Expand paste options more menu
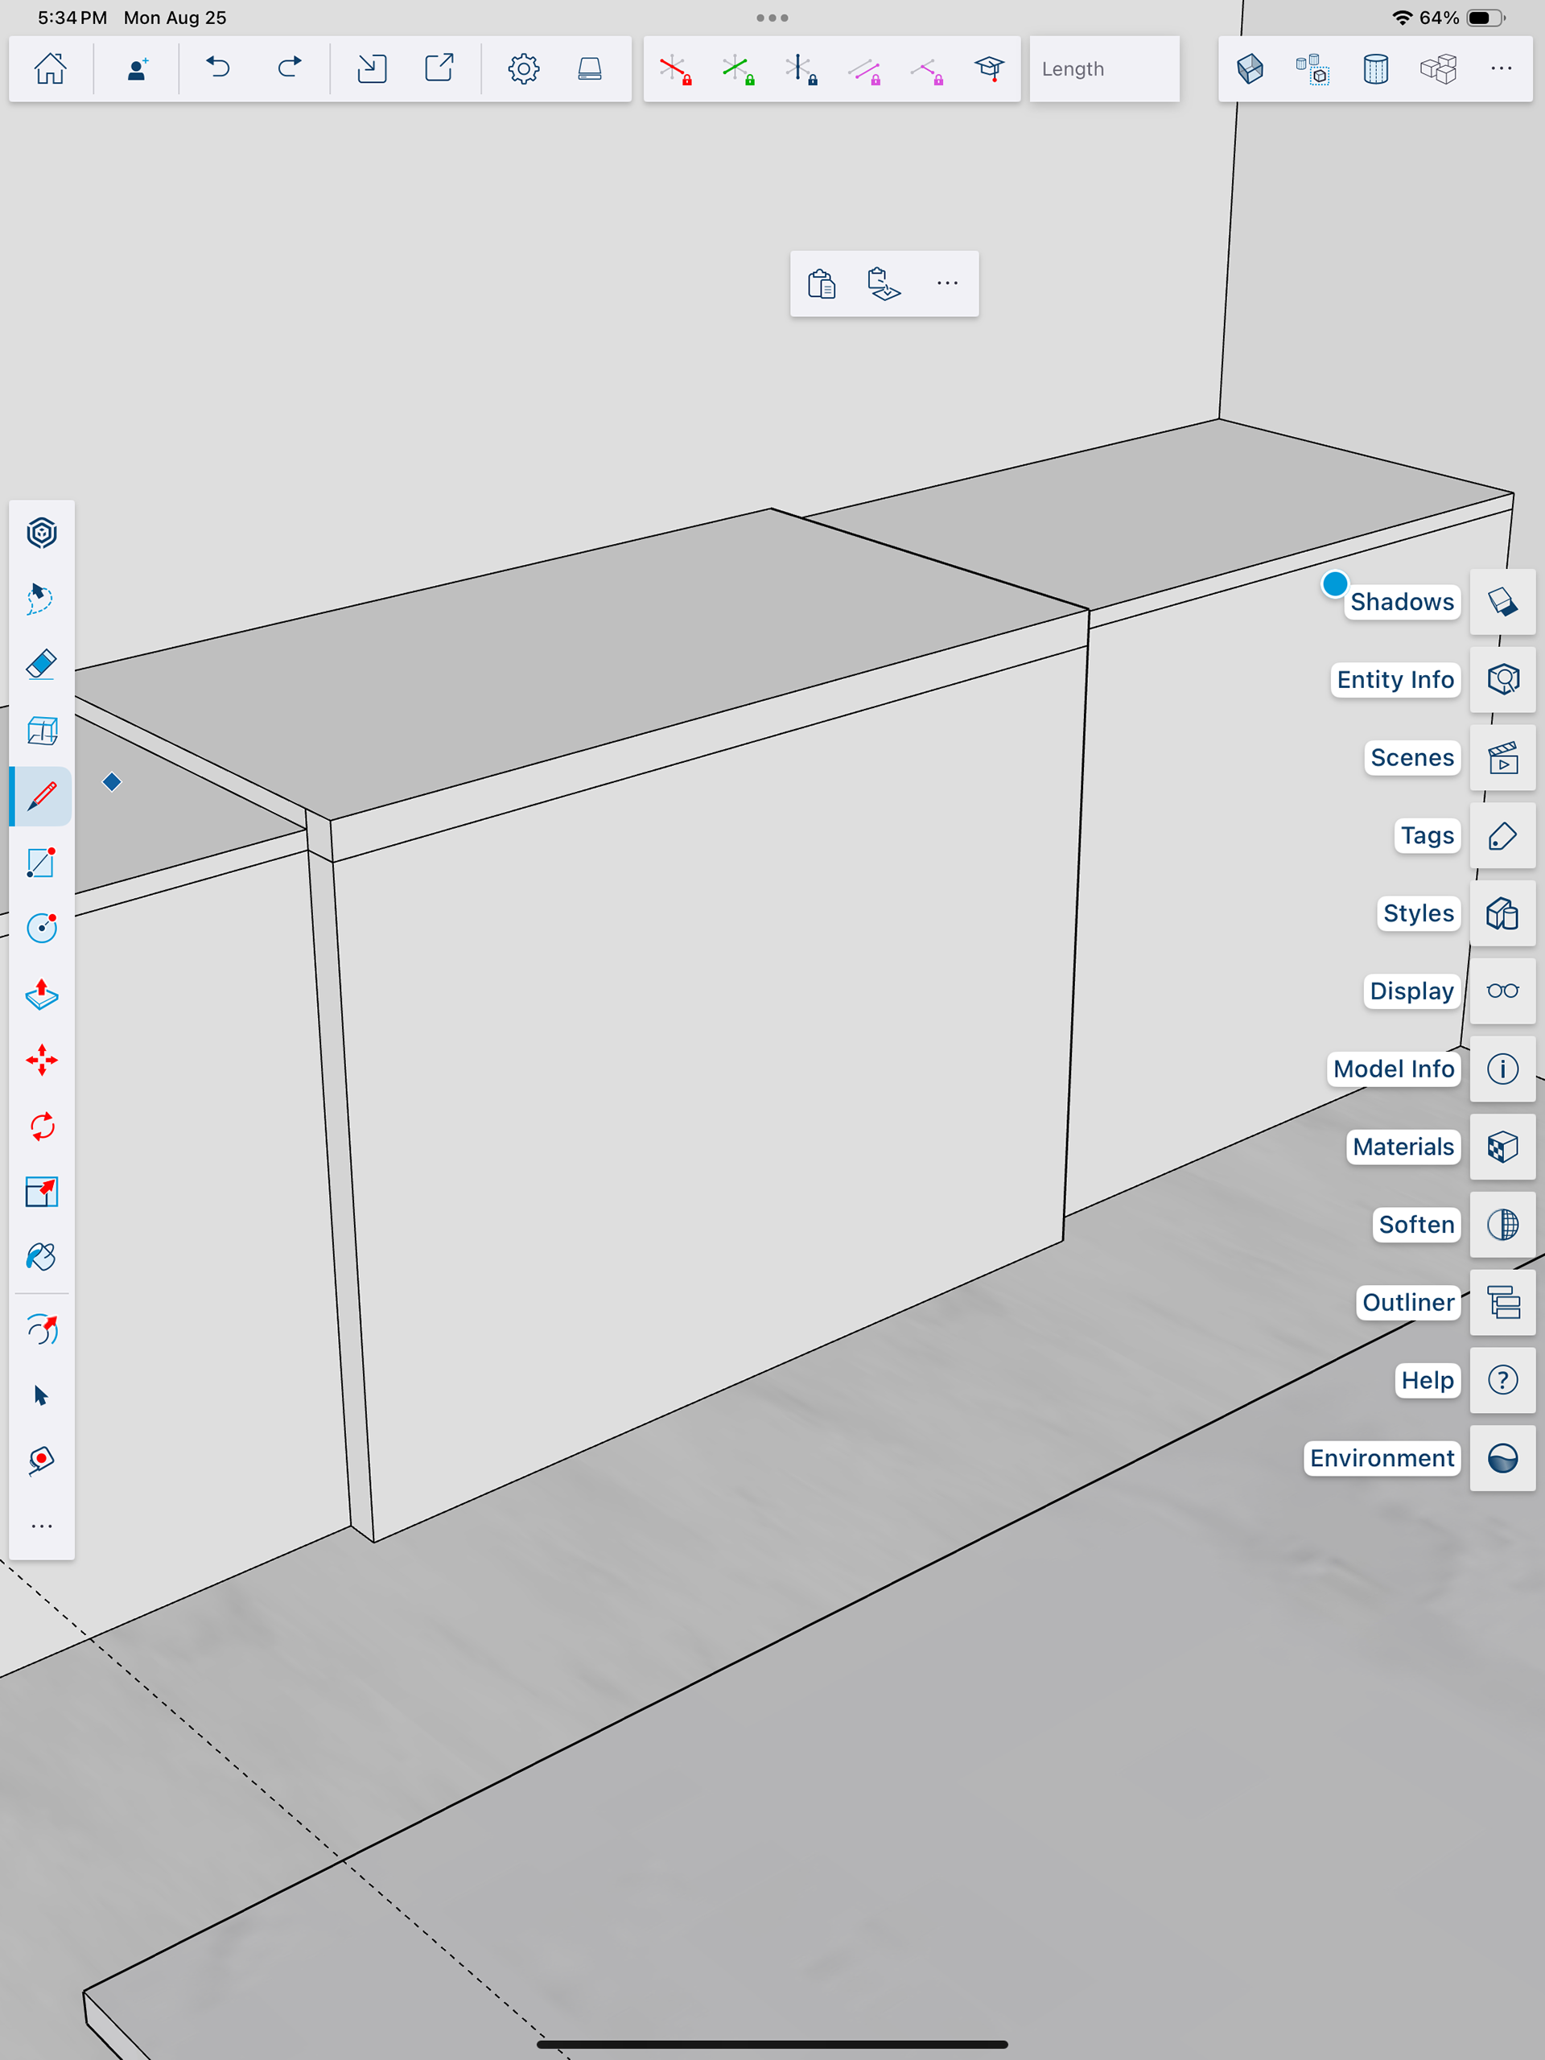Image resolution: width=1545 pixels, height=2060 pixels. coord(947,283)
